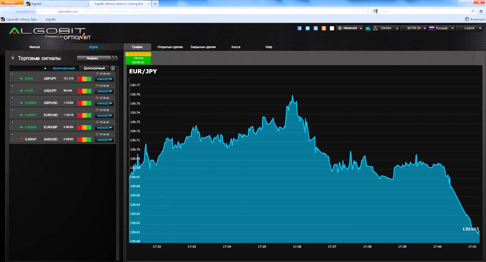Open the Русский language dropdown arrow

click(452, 28)
